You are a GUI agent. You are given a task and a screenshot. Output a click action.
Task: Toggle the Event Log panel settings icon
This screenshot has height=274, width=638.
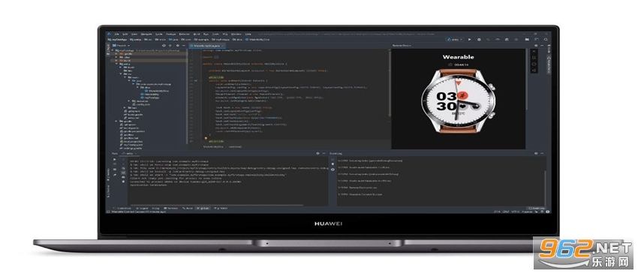tap(536, 153)
